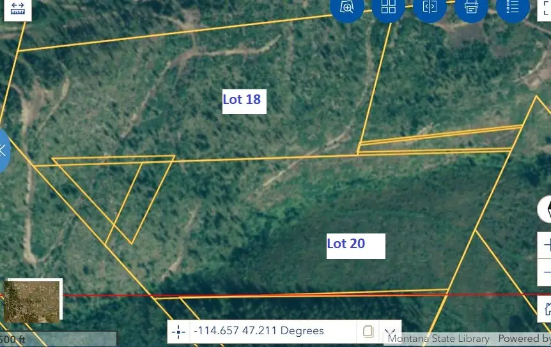Open the zoom-to-parcel search tool
Viewport: 551px width, 347px height.
coord(347,8)
